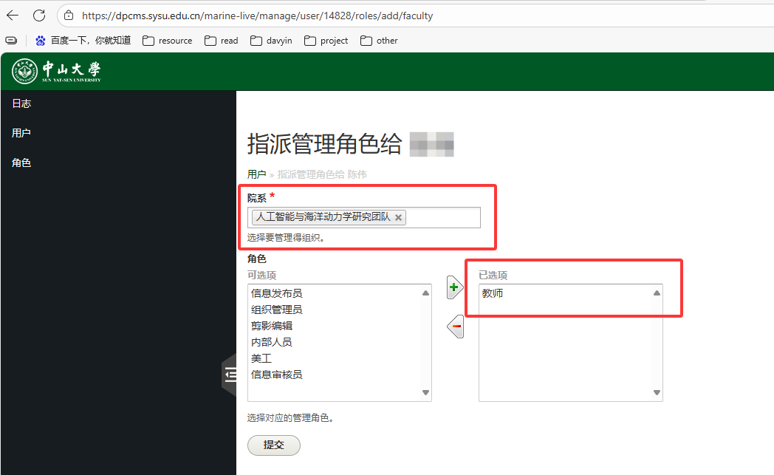774x475 pixels.
Task: Click the 用户 breadcrumb link
Action: pos(256,174)
